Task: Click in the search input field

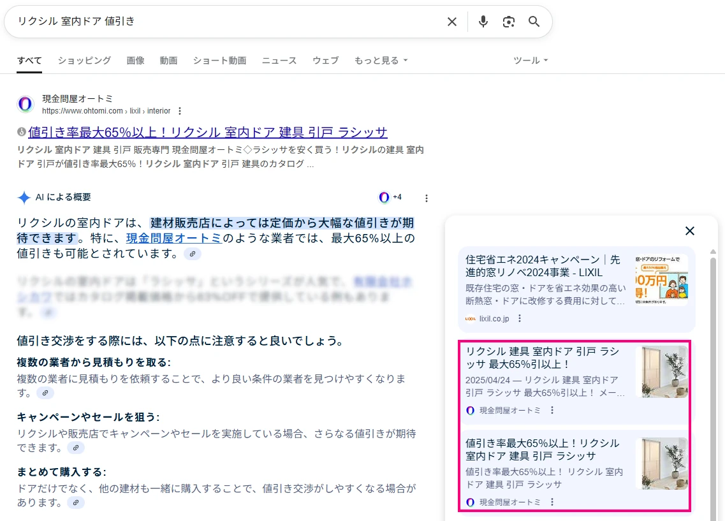Action: coord(226,21)
